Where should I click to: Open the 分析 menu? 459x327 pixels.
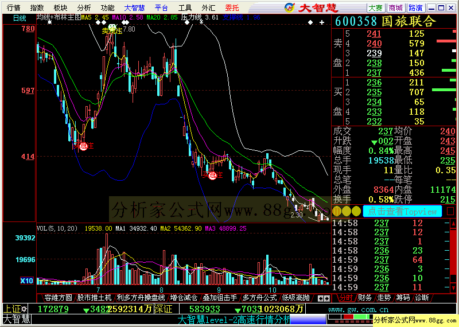tap(84, 8)
